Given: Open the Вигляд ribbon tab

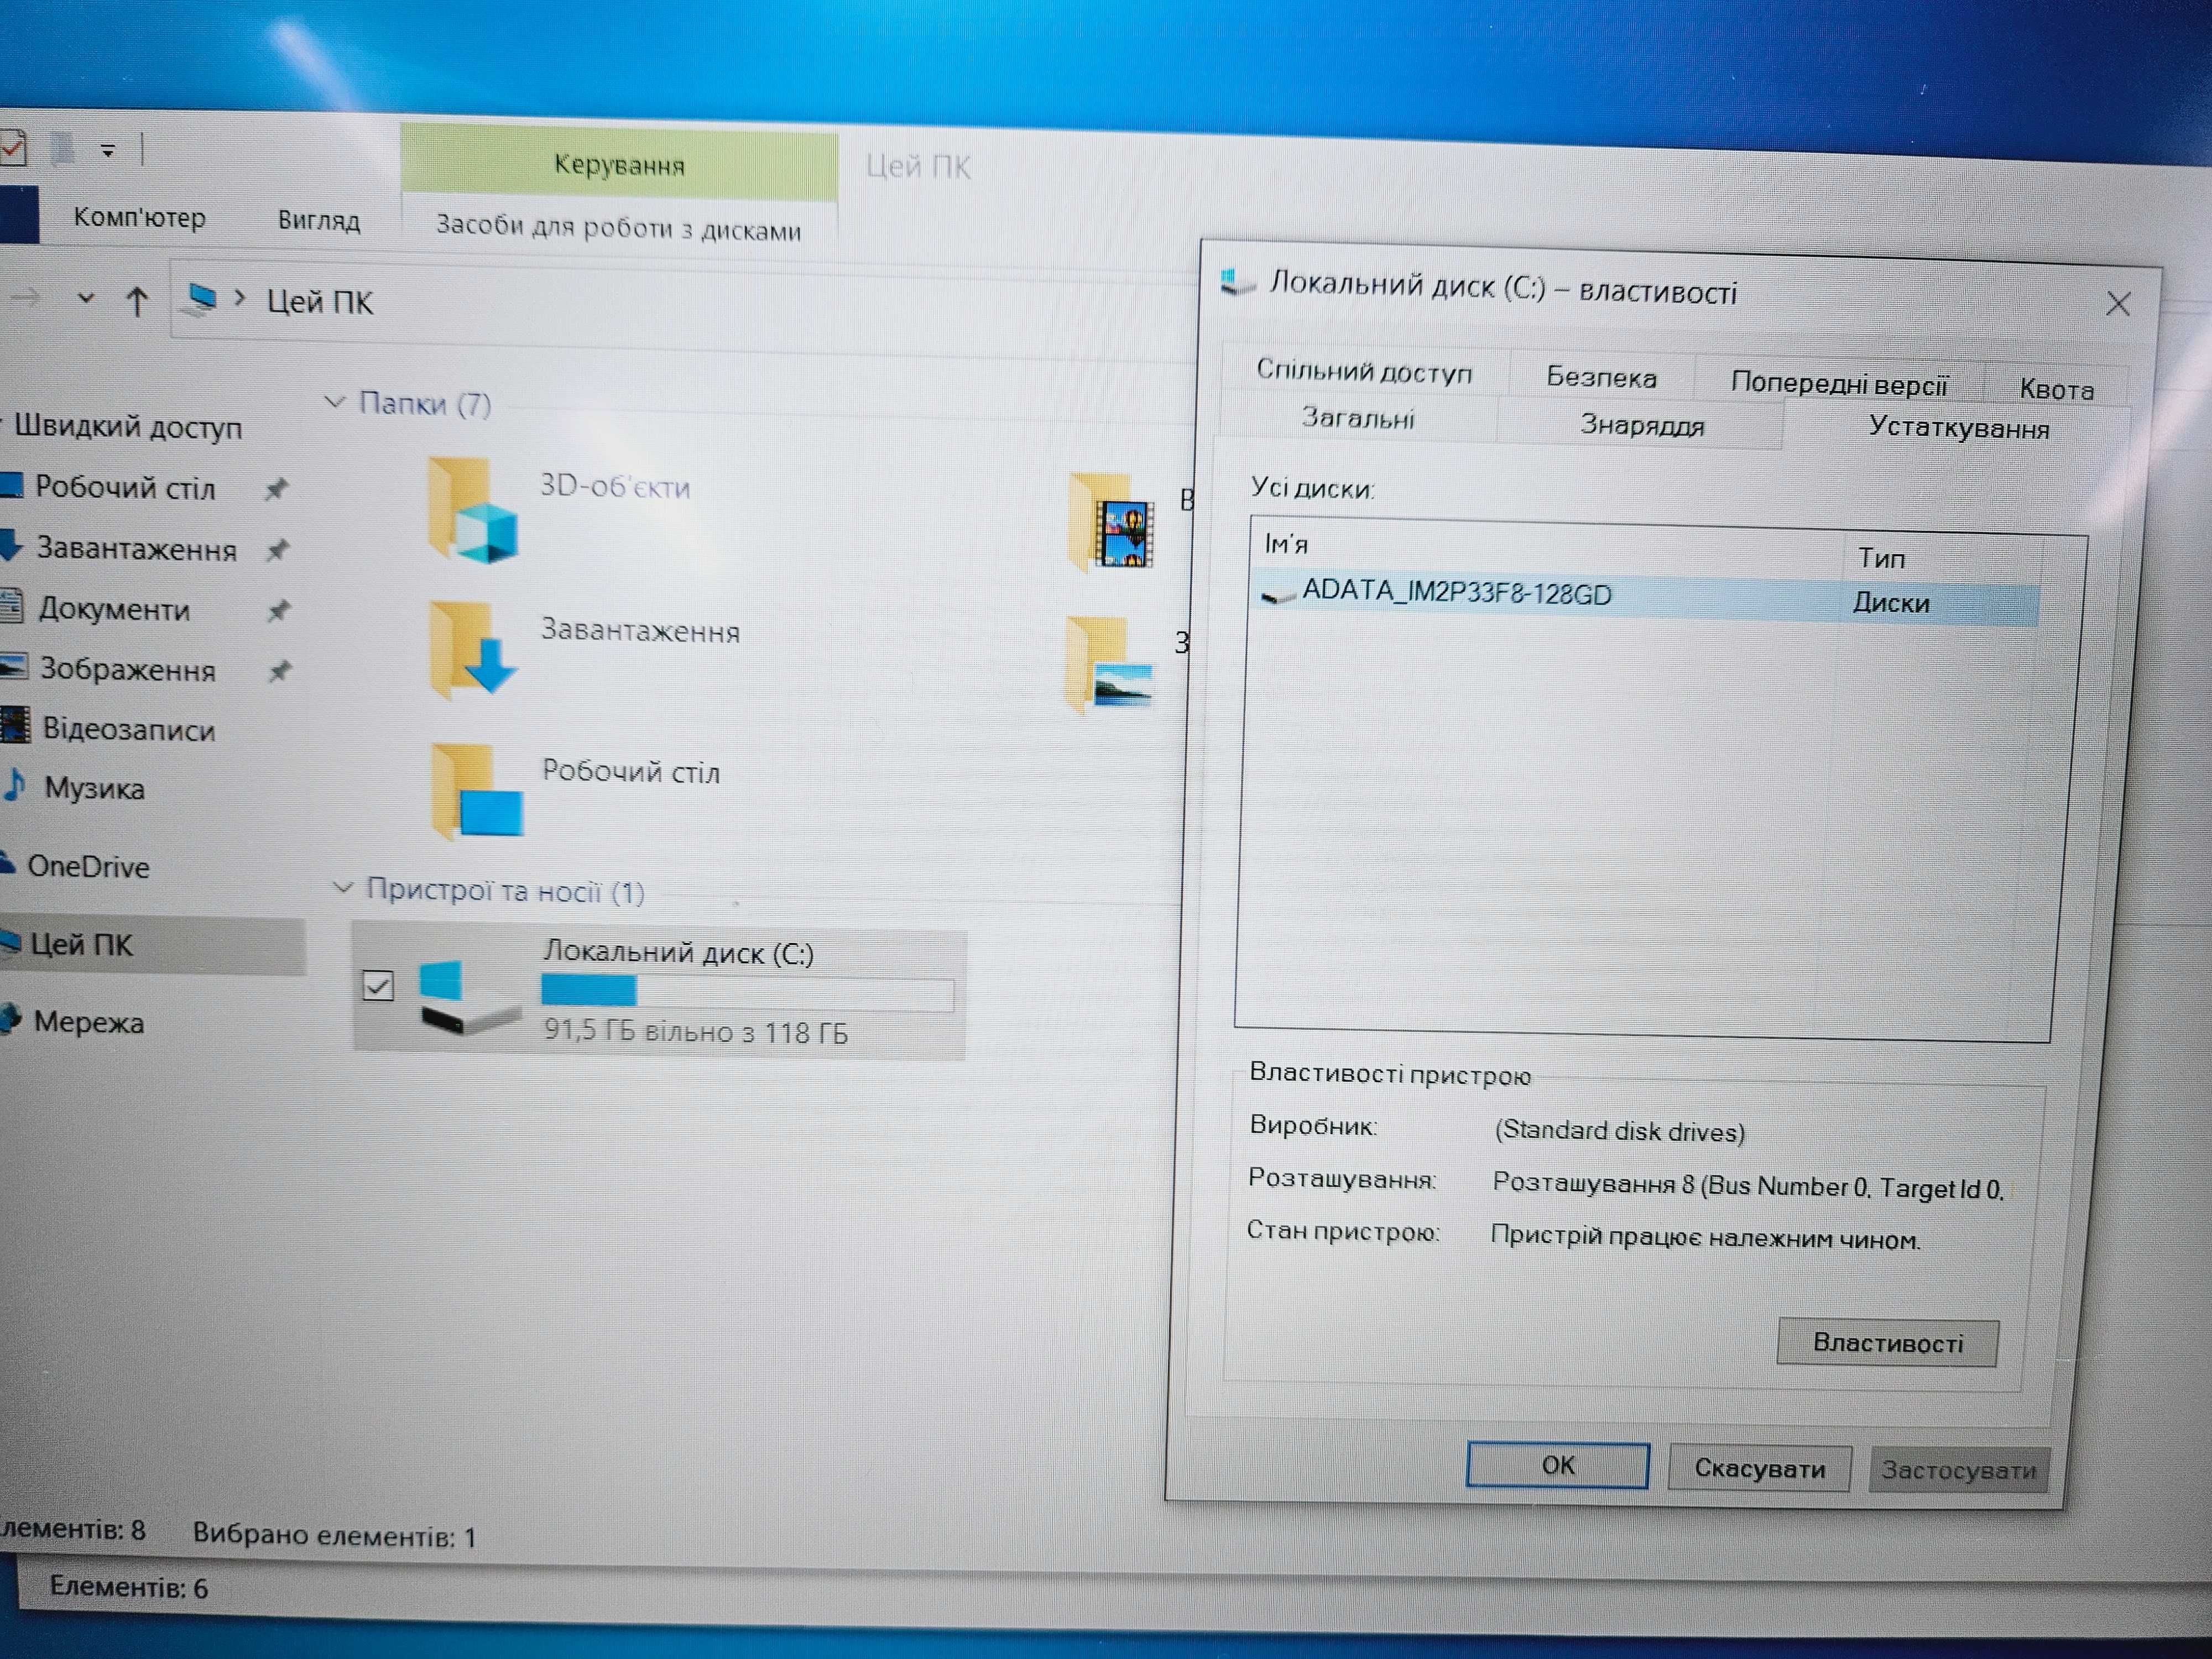Looking at the screenshot, I should click(x=319, y=220).
